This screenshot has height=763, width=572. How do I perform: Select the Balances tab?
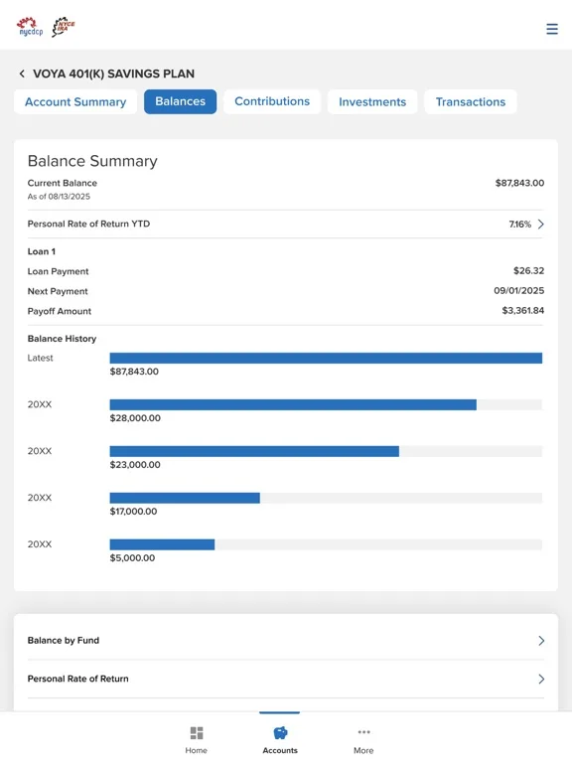click(x=180, y=101)
